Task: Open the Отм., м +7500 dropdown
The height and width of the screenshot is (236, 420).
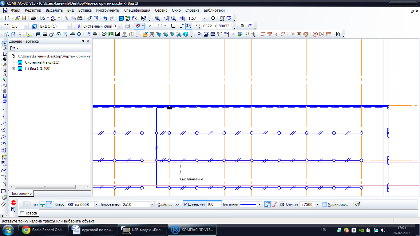Action: point(318,204)
